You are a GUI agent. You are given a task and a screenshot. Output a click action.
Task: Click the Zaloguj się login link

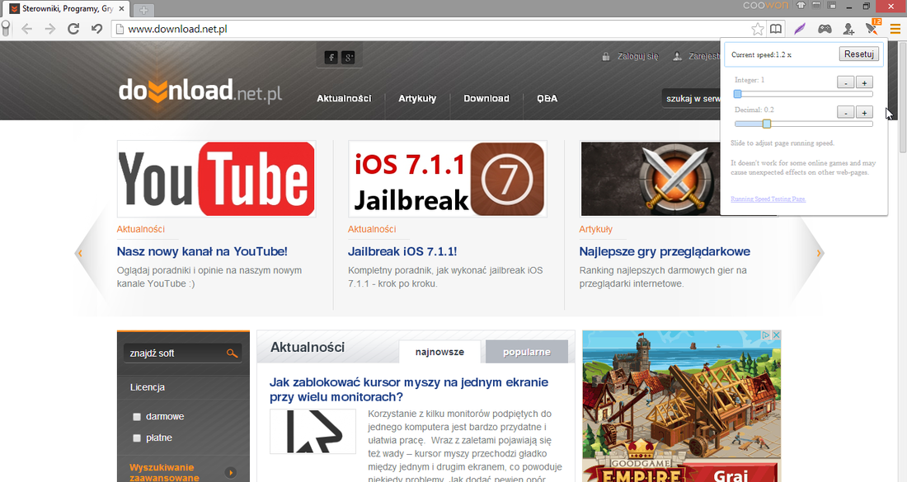pyautogui.click(x=637, y=57)
